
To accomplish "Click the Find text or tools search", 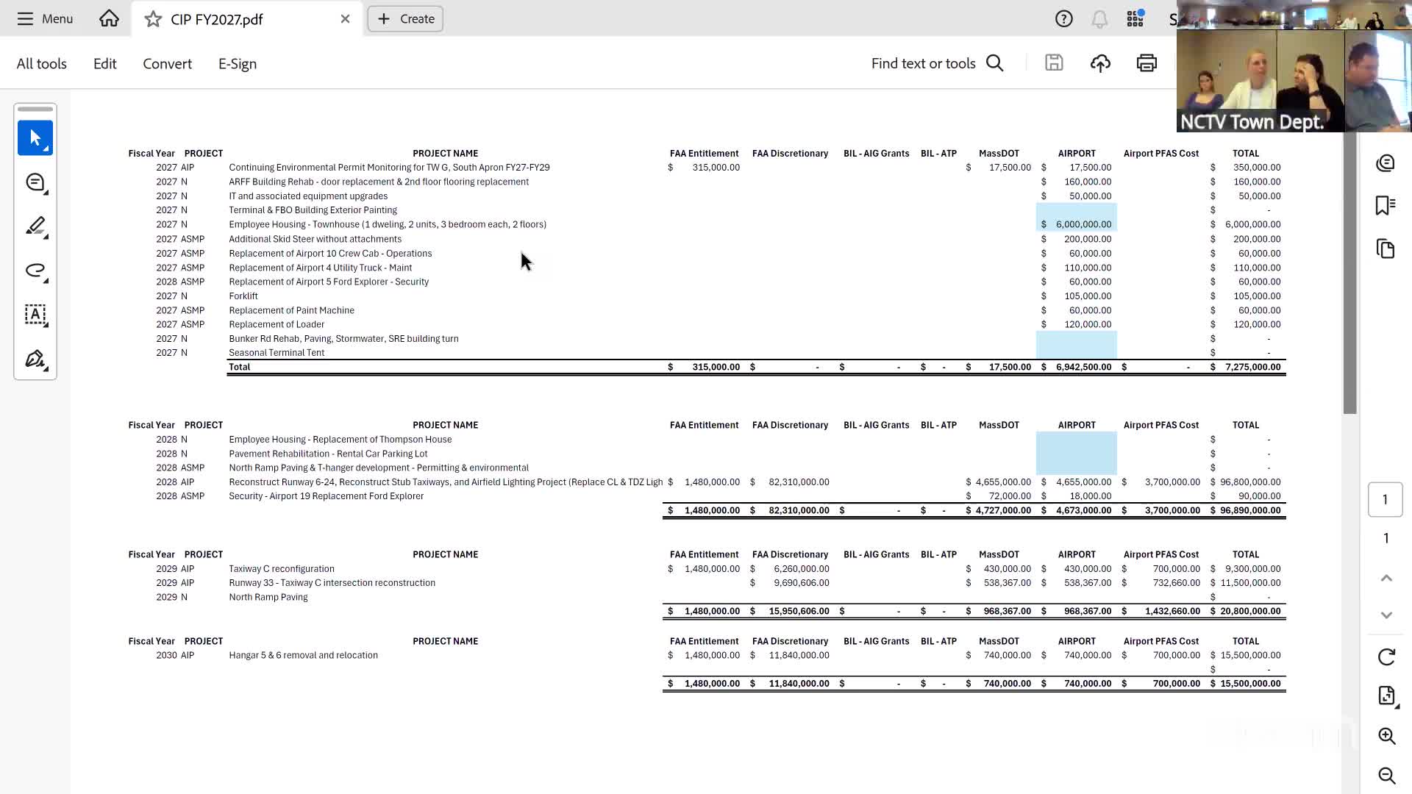I will coord(936,64).
